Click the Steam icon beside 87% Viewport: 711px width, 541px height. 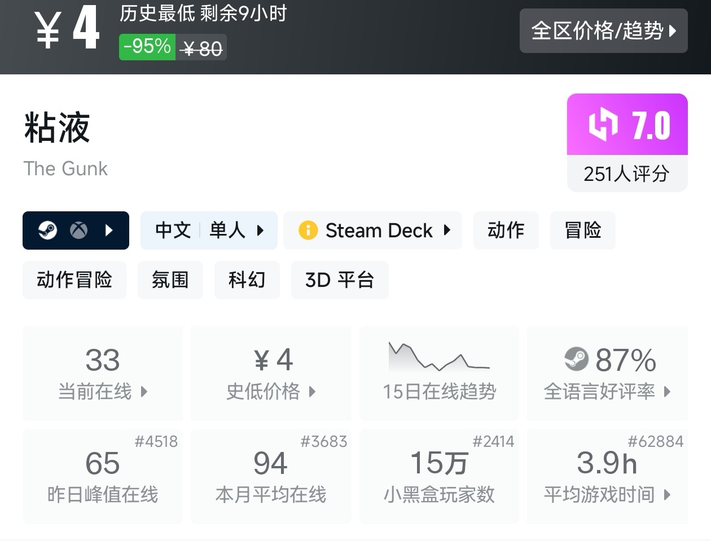tap(576, 359)
